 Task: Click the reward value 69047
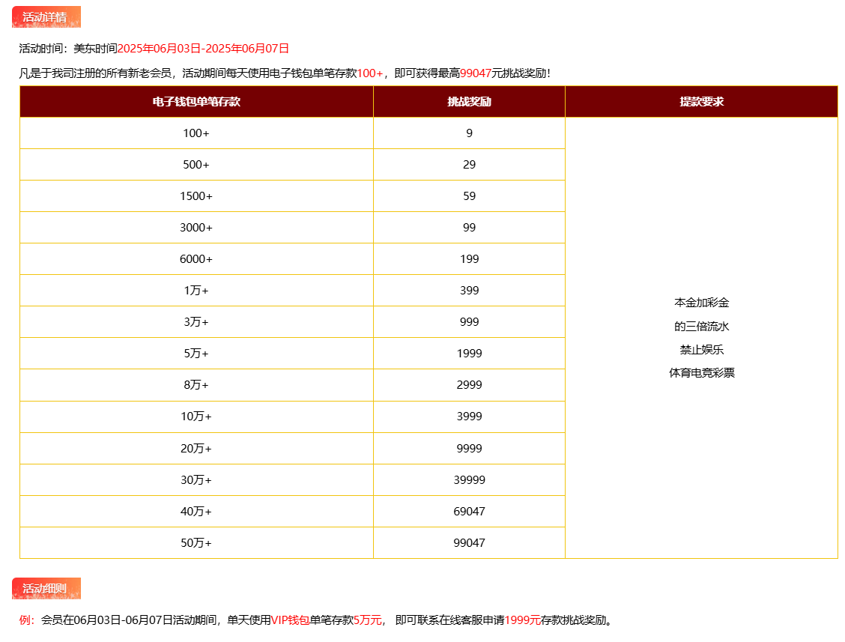pos(469,511)
